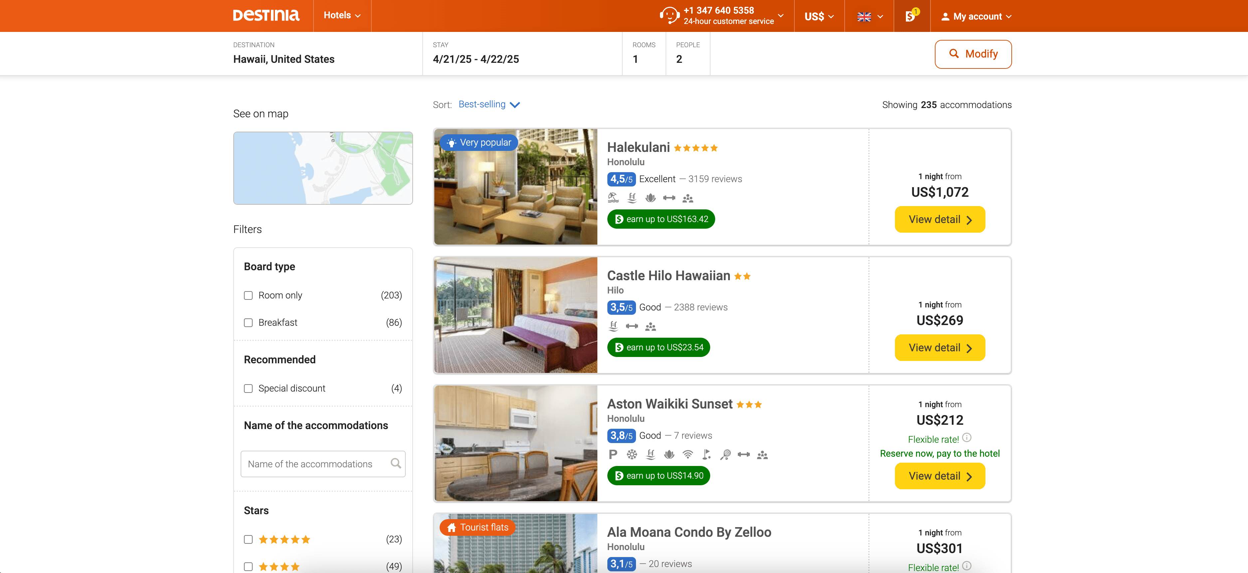Click the Aston Waikiki earn up to US$14.90 badge

[x=658, y=476]
